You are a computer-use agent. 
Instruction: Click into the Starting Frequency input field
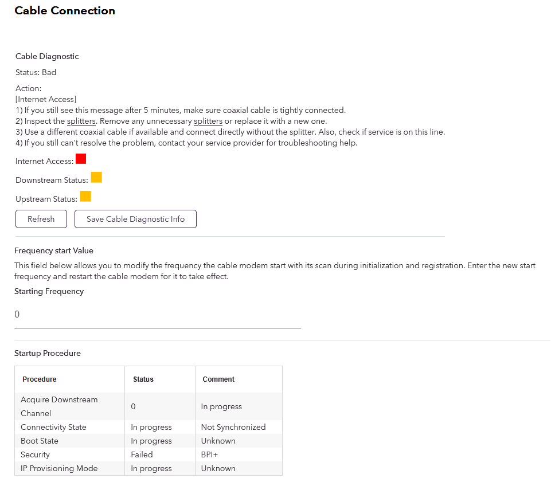coord(157,315)
